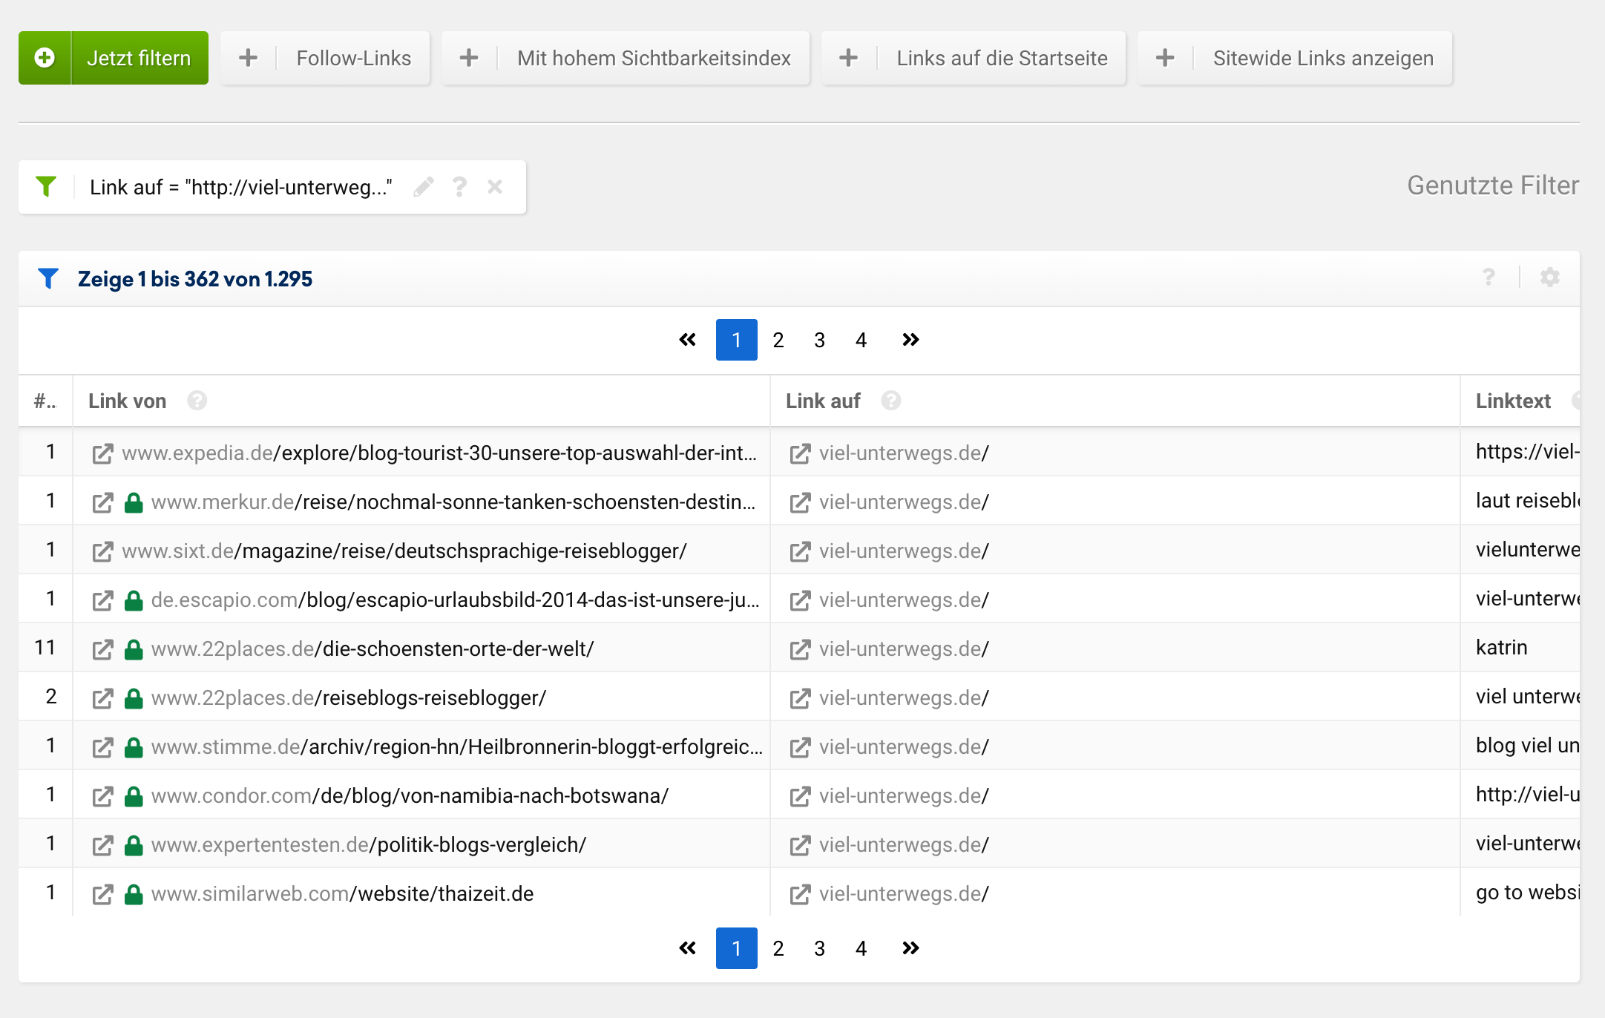This screenshot has width=1605, height=1018.
Task: Jump to first page with the bottom « arrow
Action: pyautogui.click(x=688, y=948)
